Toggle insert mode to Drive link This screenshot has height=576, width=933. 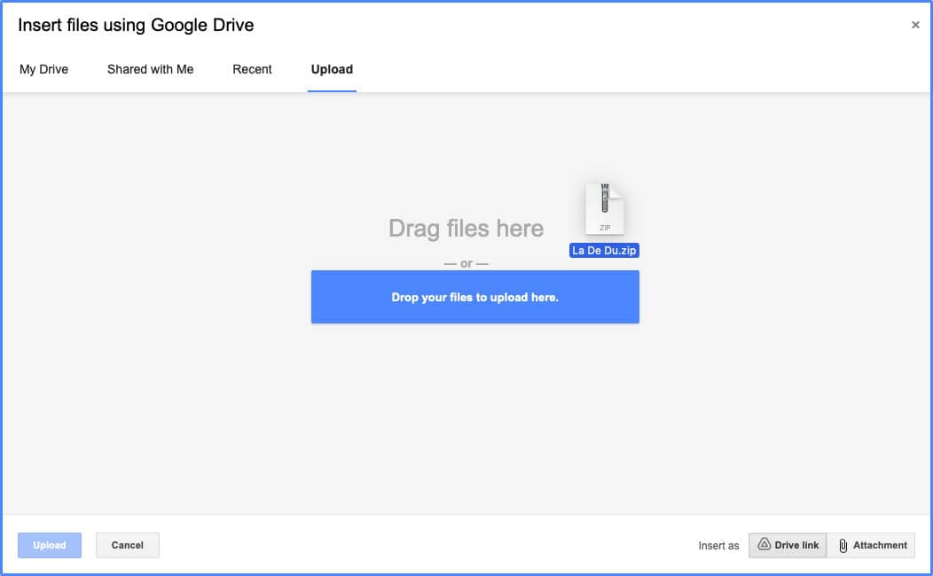coord(788,545)
